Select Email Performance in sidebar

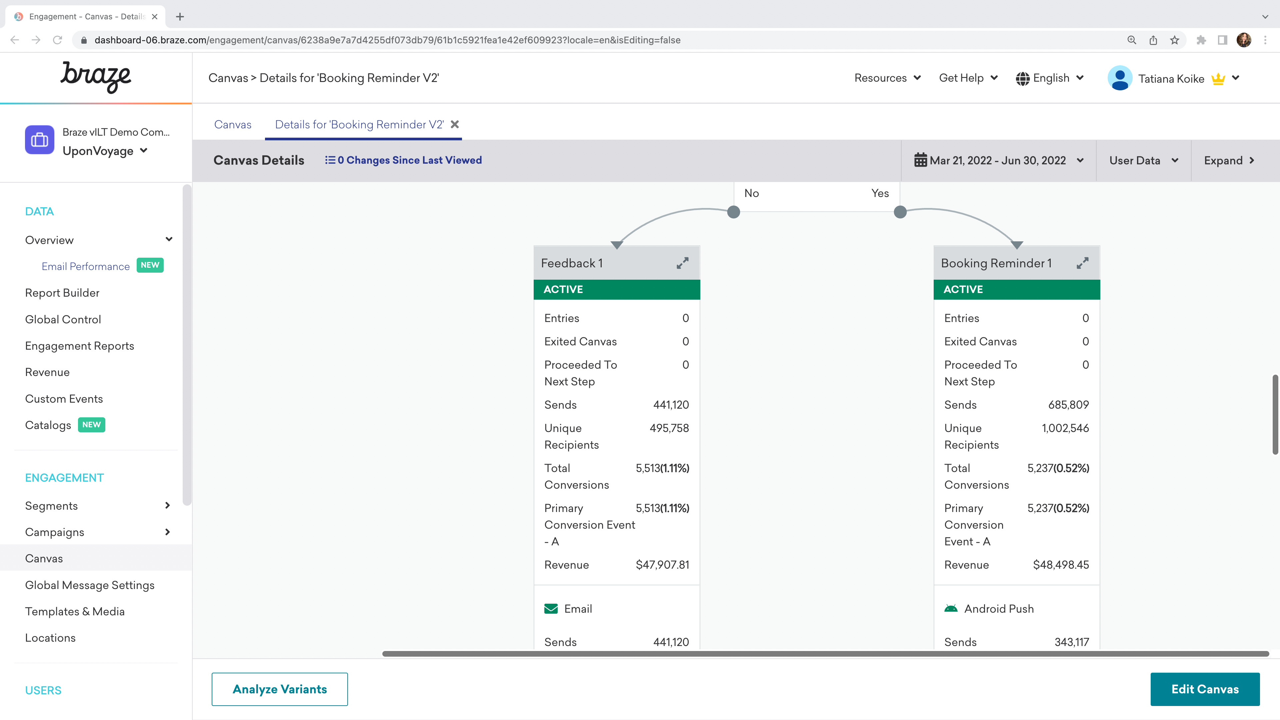[85, 265]
